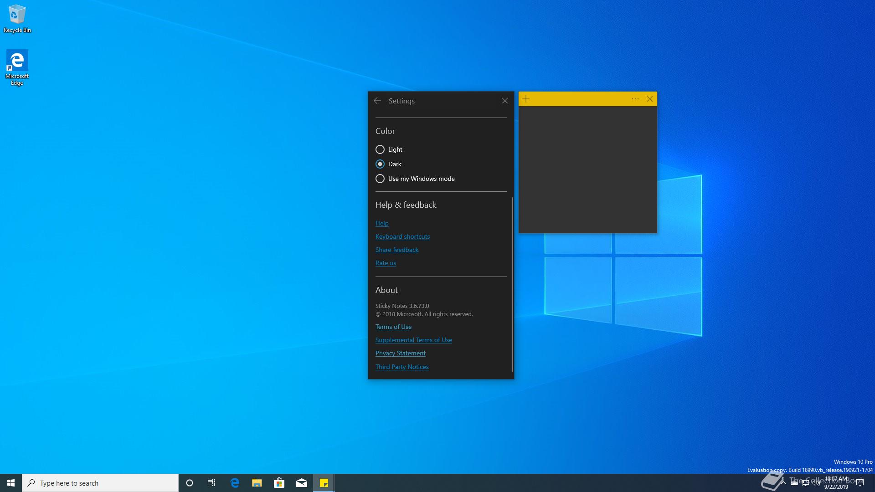875x492 pixels.
Task: Open the Terms of Use link
Action: pos(393,327)
